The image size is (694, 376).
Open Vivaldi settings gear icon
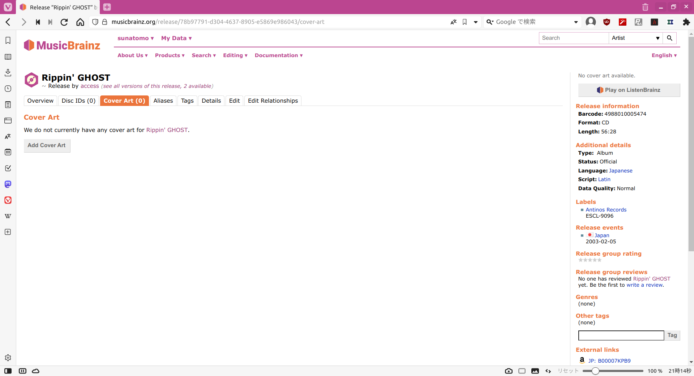click(8, 358)
